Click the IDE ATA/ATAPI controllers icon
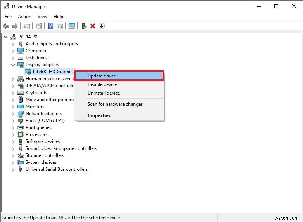This screenshot has height=222, width=303. (21, 86)
